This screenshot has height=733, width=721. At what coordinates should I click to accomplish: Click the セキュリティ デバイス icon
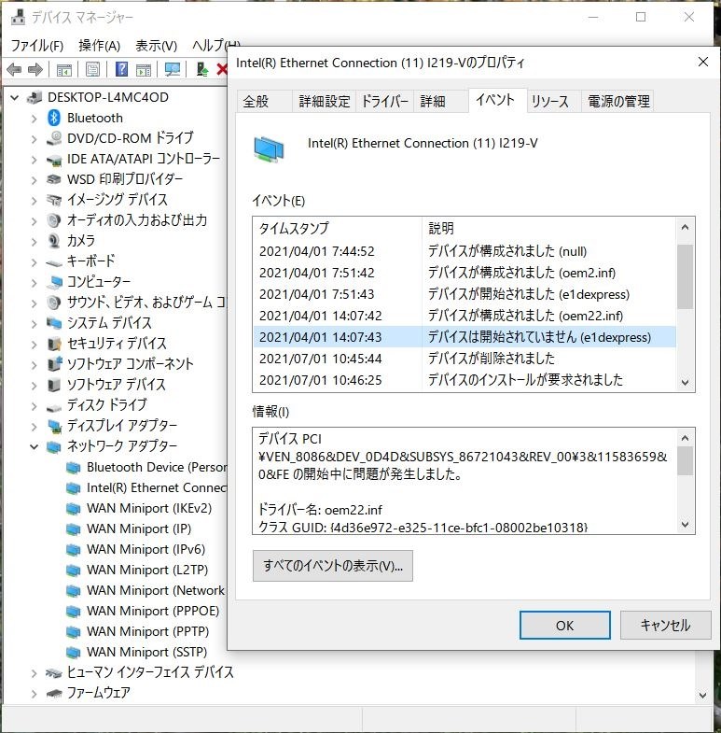pos(54,344)
